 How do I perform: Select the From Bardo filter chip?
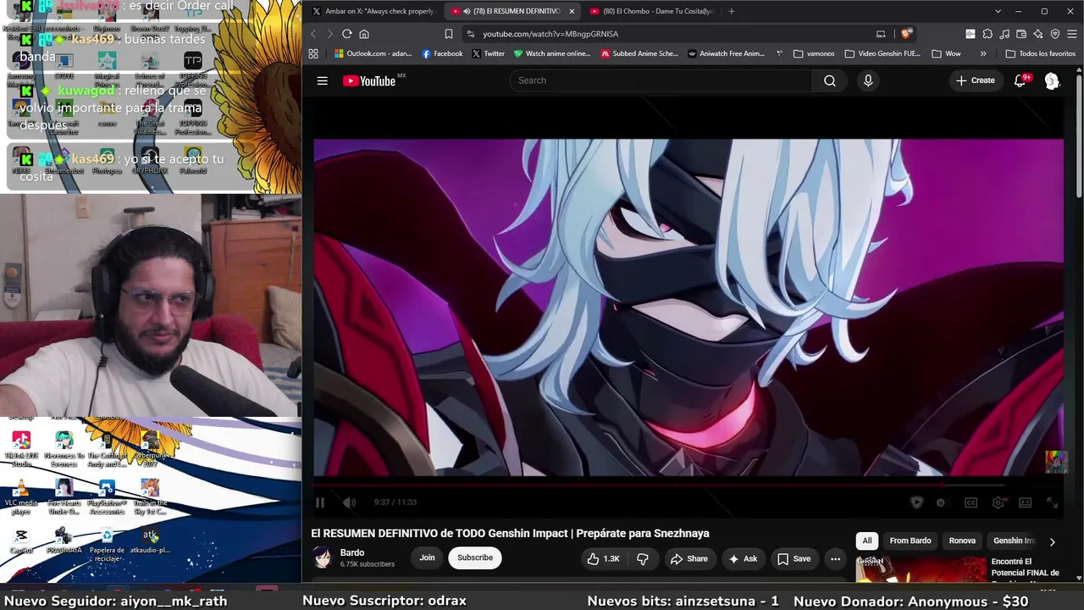point(910,541)
